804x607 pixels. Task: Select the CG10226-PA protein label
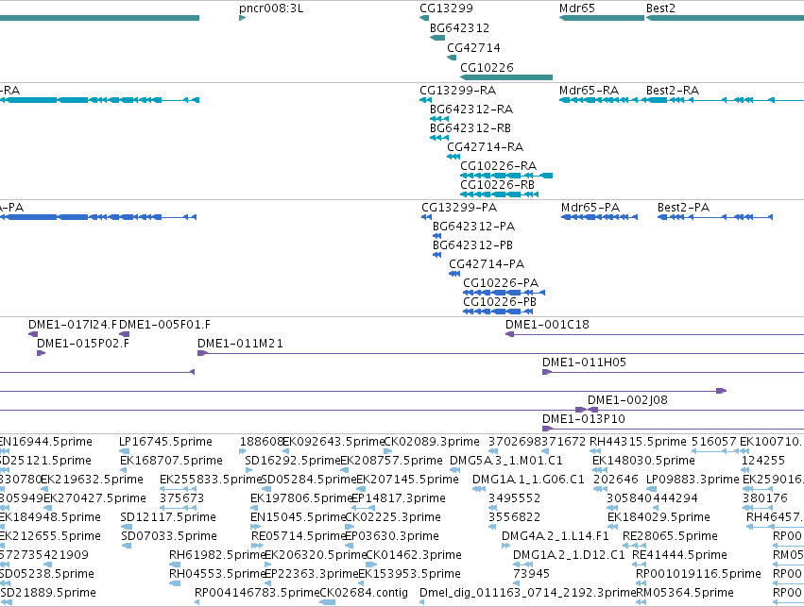tap(501, 283)
